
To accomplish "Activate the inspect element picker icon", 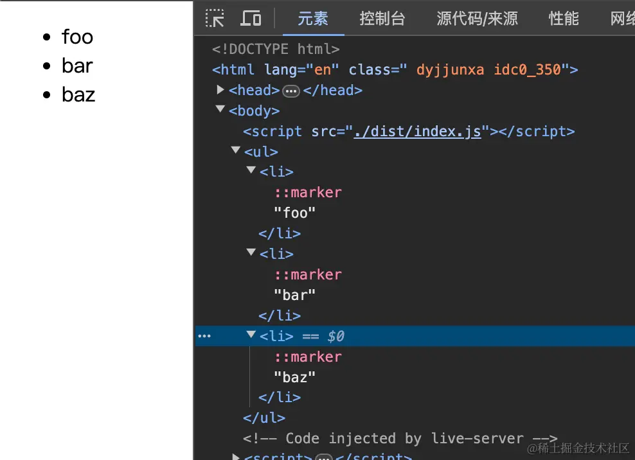I will (x=214, y=18).
